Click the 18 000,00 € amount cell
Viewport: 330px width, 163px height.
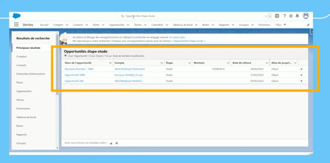coord(218,69)
